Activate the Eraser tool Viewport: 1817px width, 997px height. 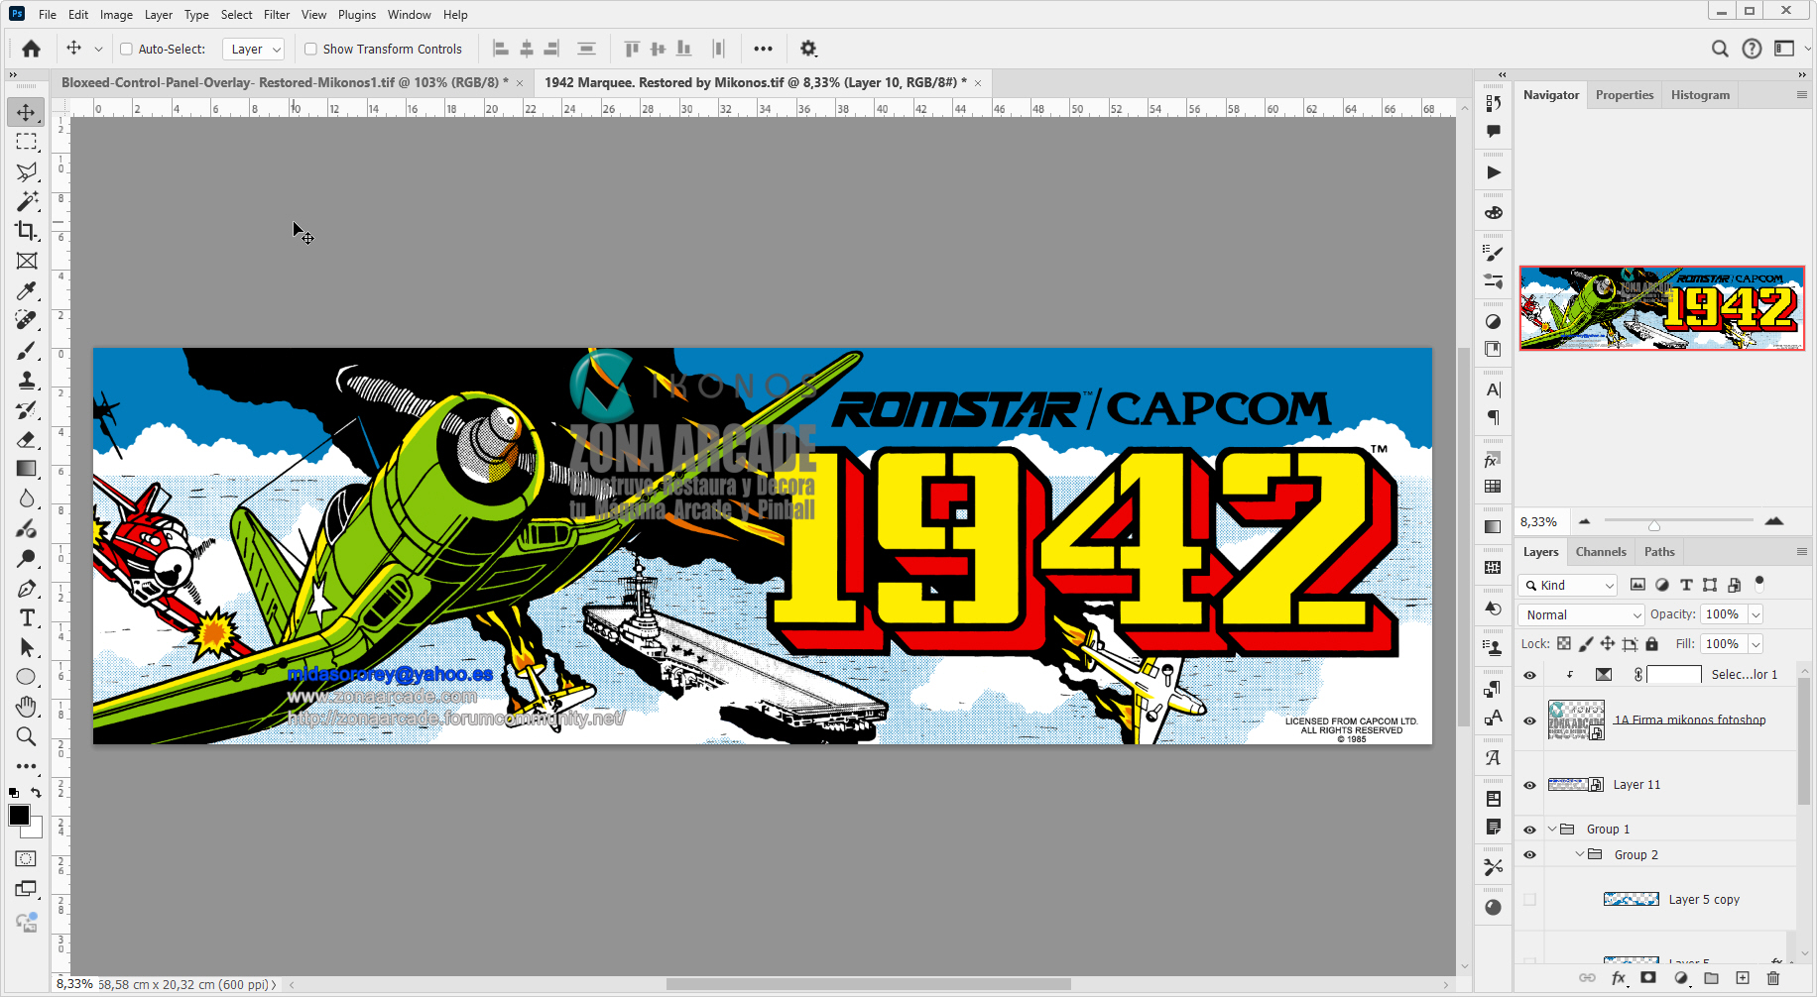[27, 439]
